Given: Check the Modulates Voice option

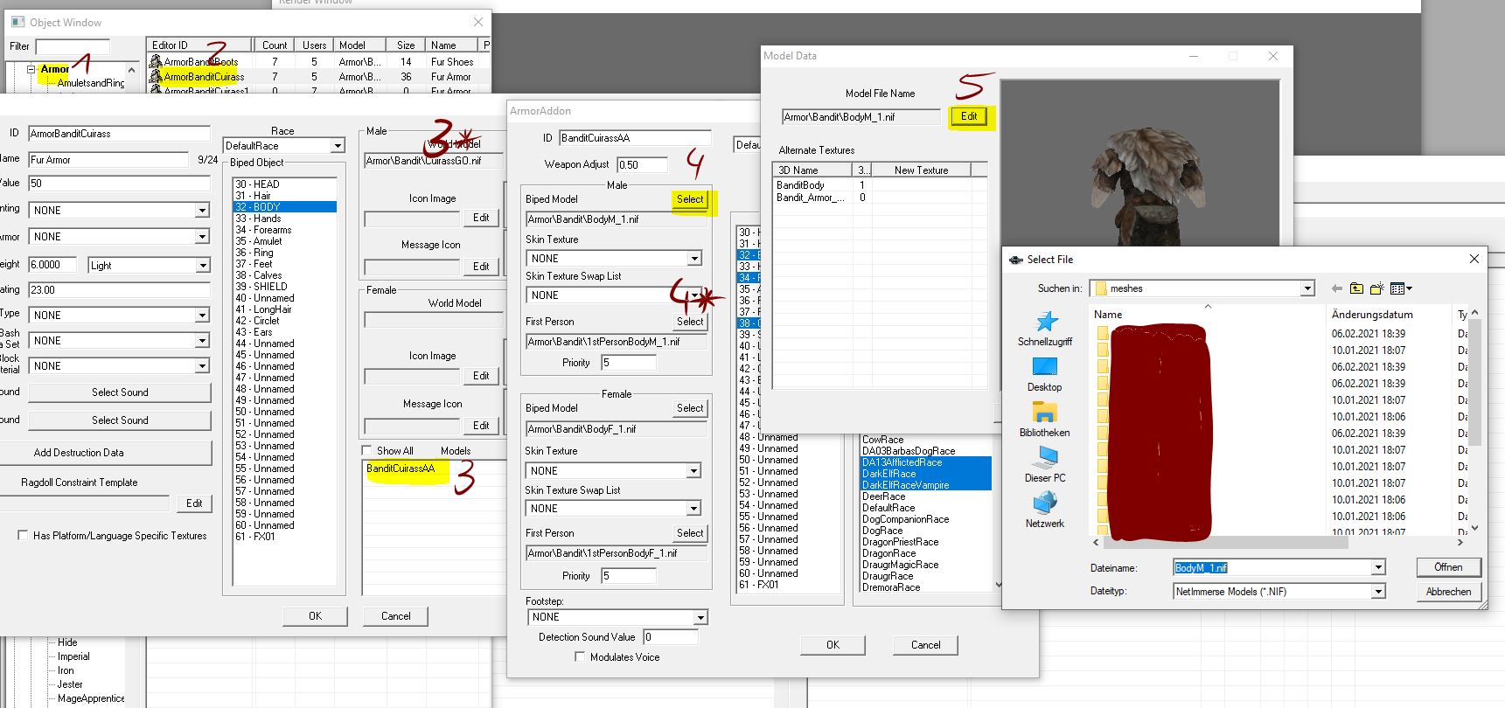Looking at the screenshot, I should point(579,657).
